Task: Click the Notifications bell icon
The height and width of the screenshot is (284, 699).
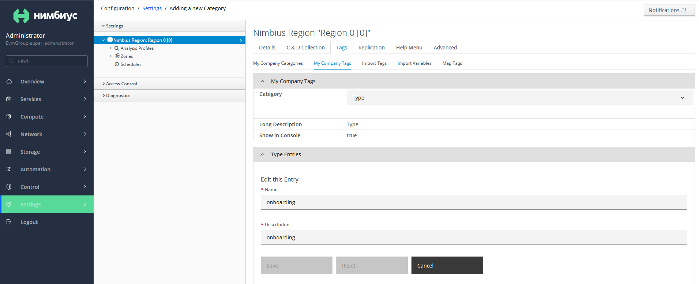Action: pyautogui.click(x=684, y=10)
